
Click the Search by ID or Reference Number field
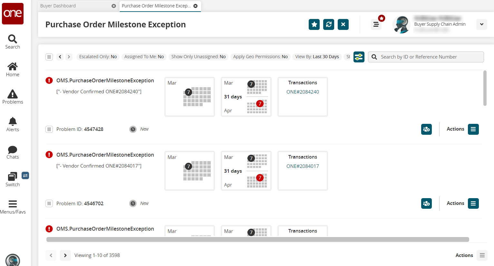(426, 57)
